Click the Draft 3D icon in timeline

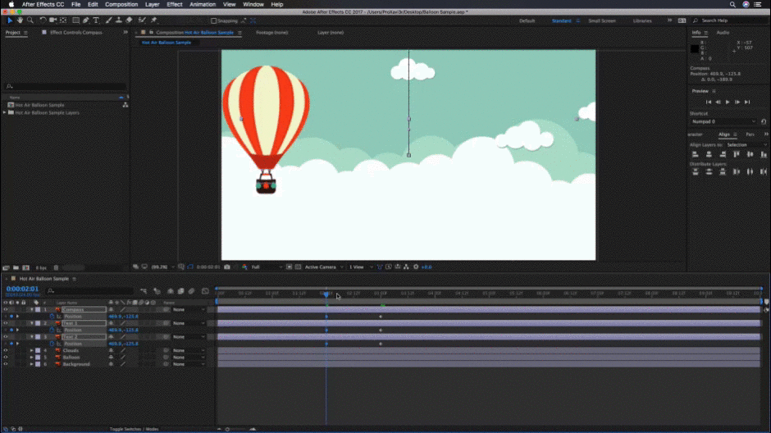coord(157,291)
